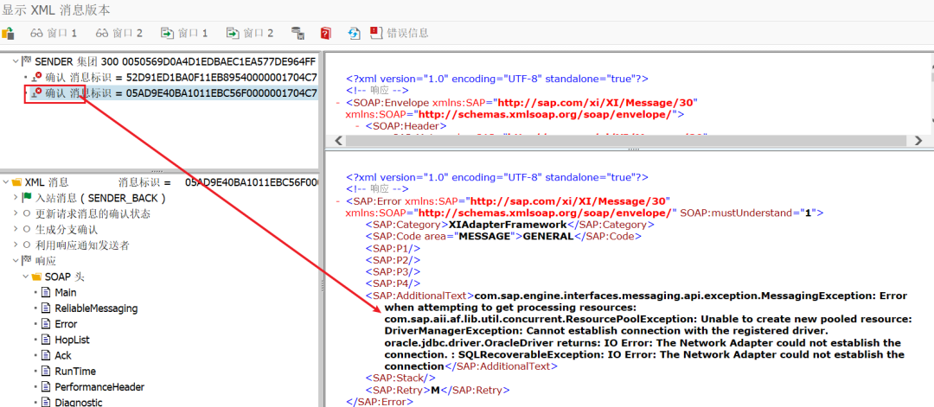Select 入站消息 (SENDER_BACK) tree item
The height and width of the screenshot is (407, 934).
coord(100,198)
